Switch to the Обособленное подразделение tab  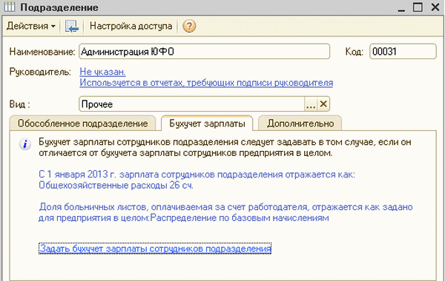82,123
